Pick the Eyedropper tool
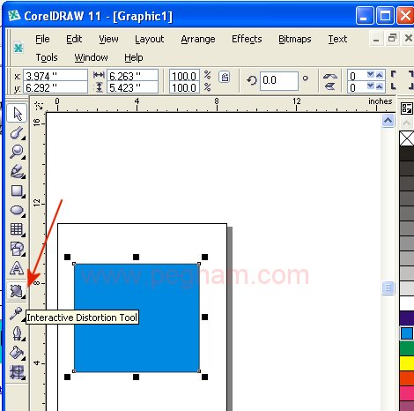 click(17, 313)
